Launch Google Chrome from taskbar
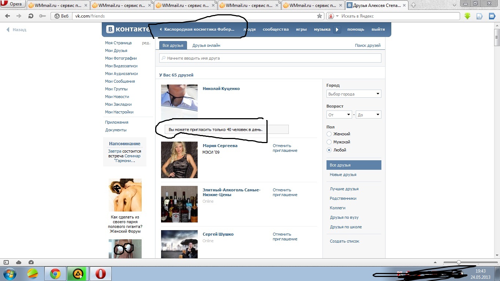Screen dimensions: 500x281 [55, 274]
